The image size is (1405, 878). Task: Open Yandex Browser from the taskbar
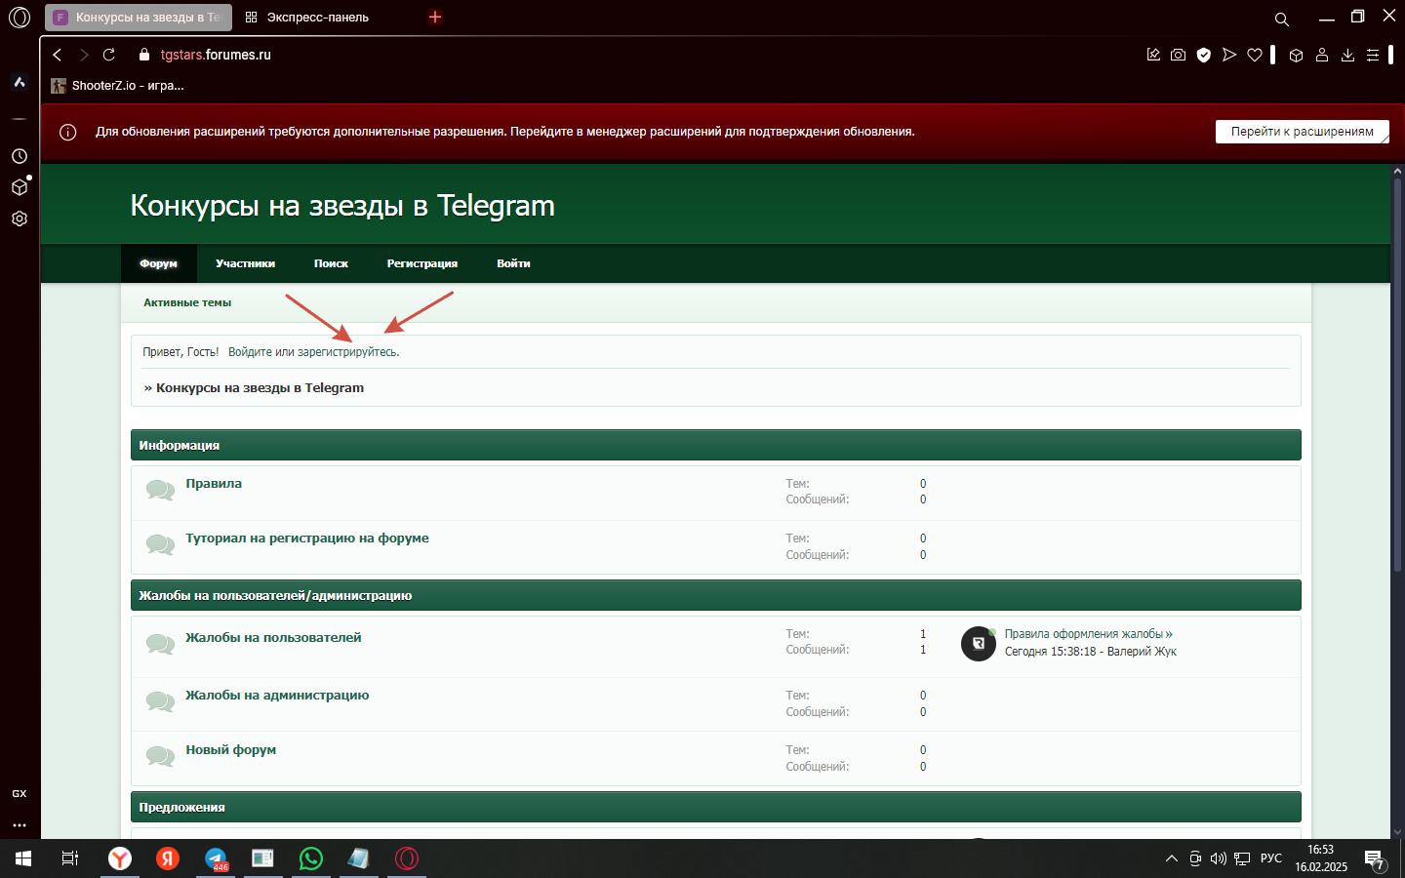tap(120, 858)
